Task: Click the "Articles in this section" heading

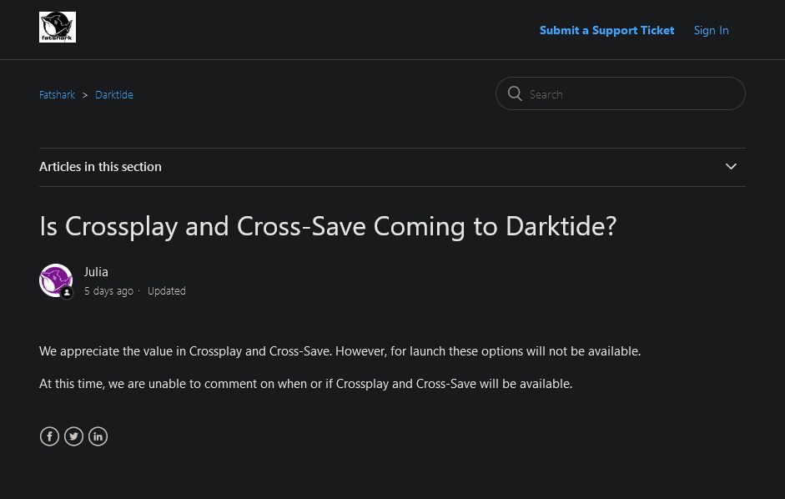Action: point(100,167)
